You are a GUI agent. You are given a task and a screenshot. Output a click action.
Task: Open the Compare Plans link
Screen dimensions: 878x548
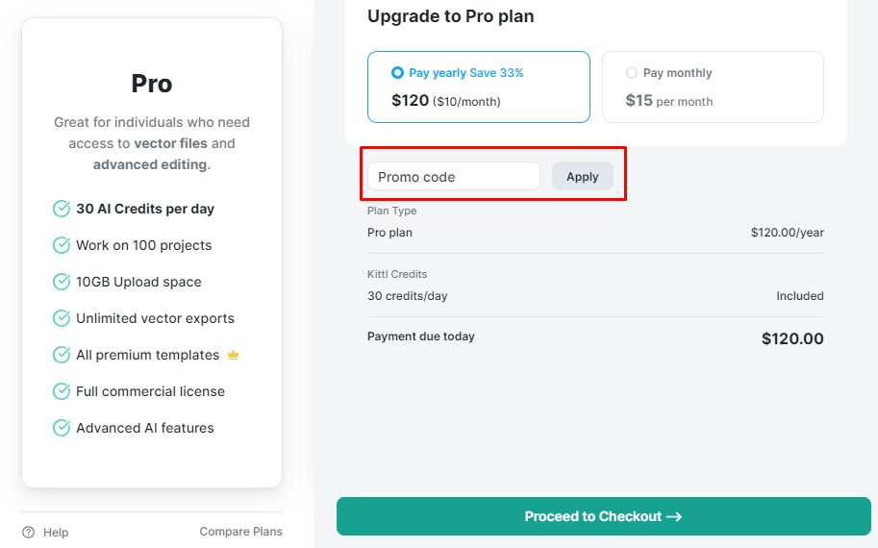pos(240,532)
